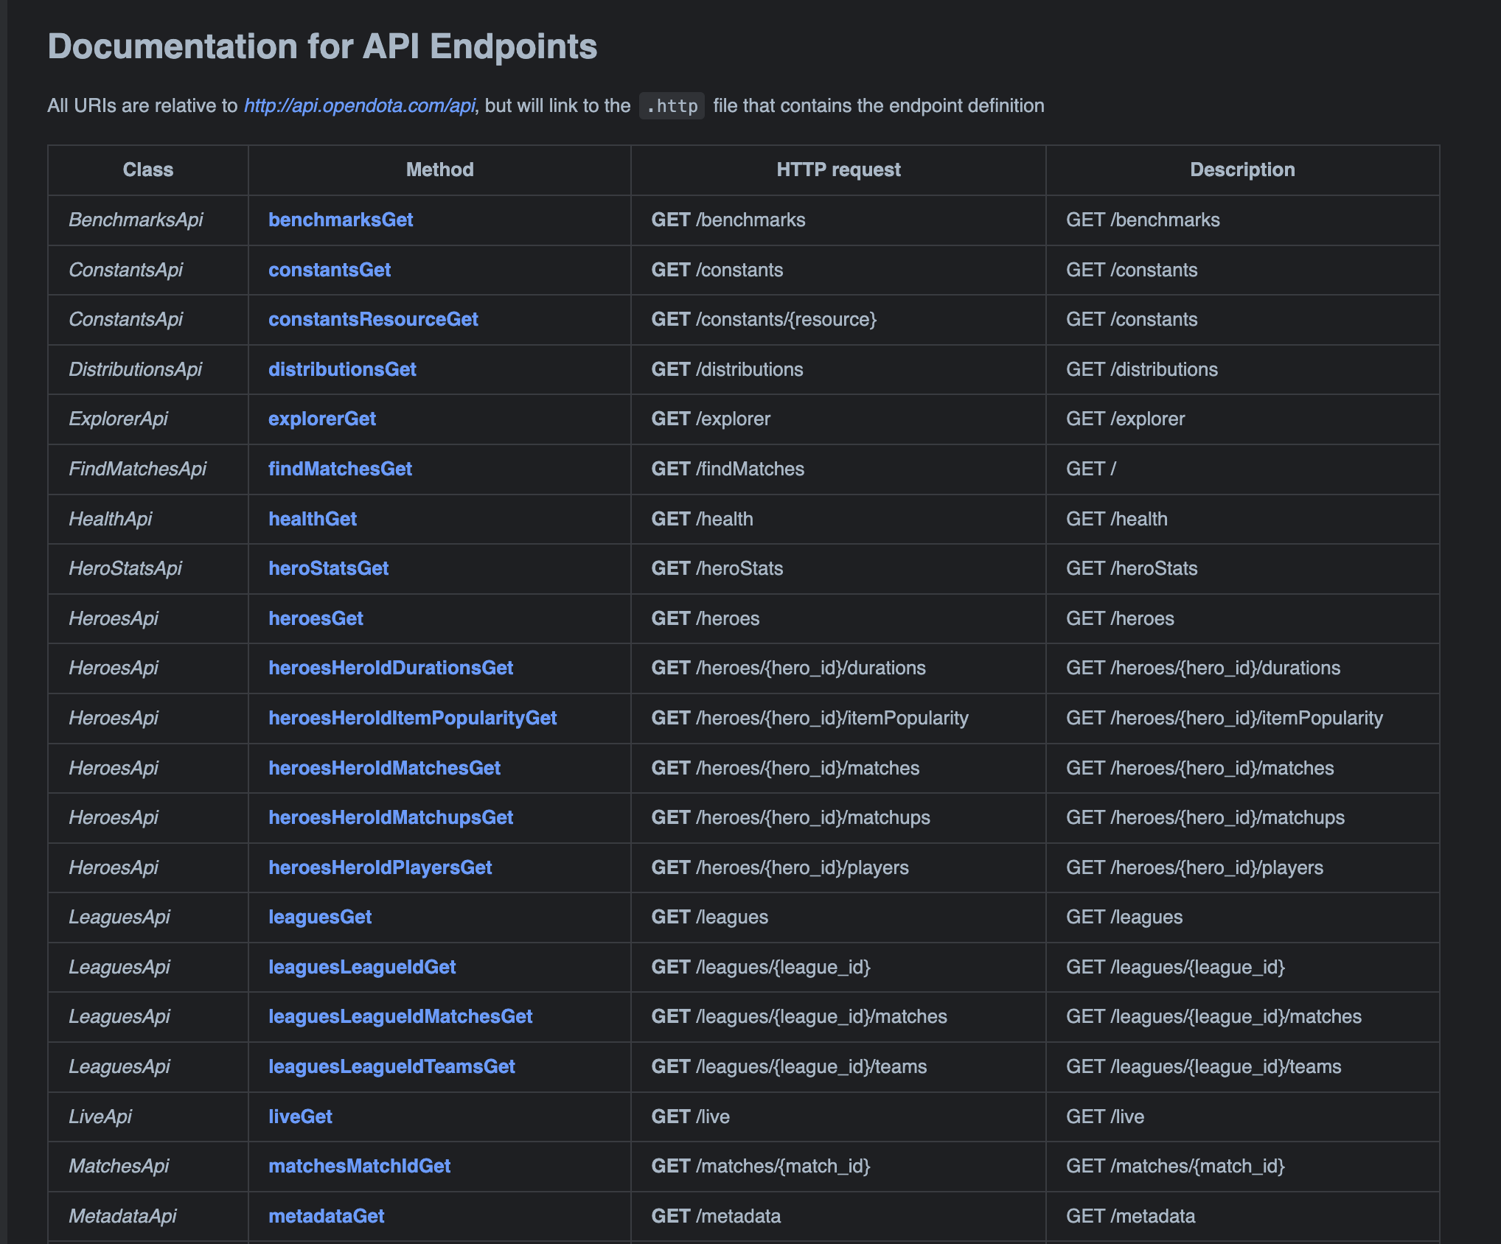The image size is (1501, 1244).
Task: Click the distributionsGet method link
Action: tap(342, 369)
